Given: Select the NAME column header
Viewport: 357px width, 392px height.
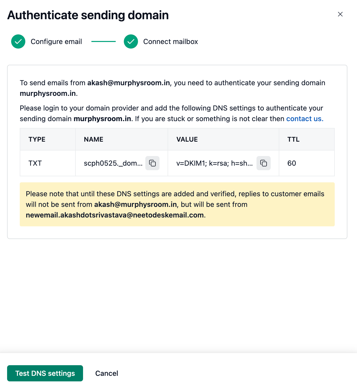Looking at the screenshot, I should click(93, 139).
